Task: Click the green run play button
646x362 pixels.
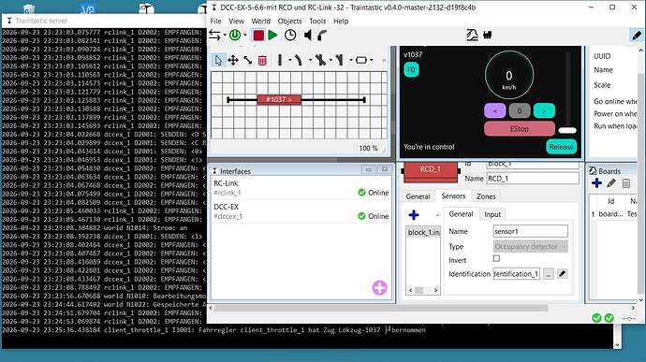Action: (x=272, y=36)
